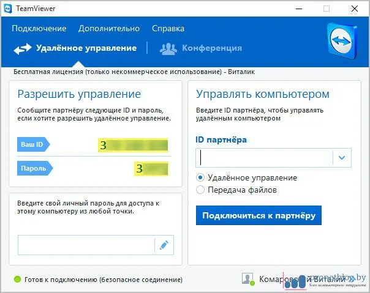Click the people icon beside Конференция
Viewport: 370px width, 293px height.
pyautogui.click(x=168, y=49)
